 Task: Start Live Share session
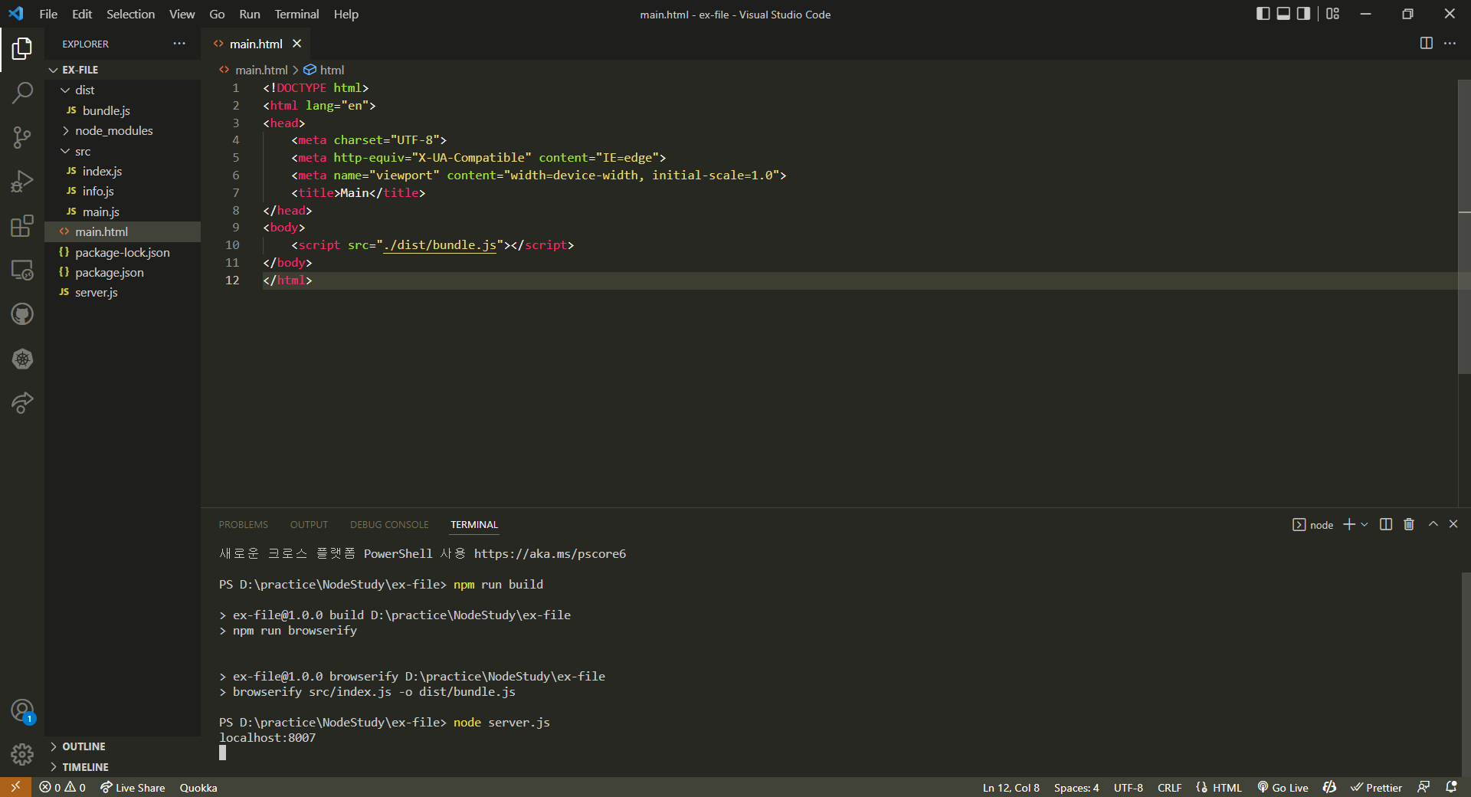point(133,787)
